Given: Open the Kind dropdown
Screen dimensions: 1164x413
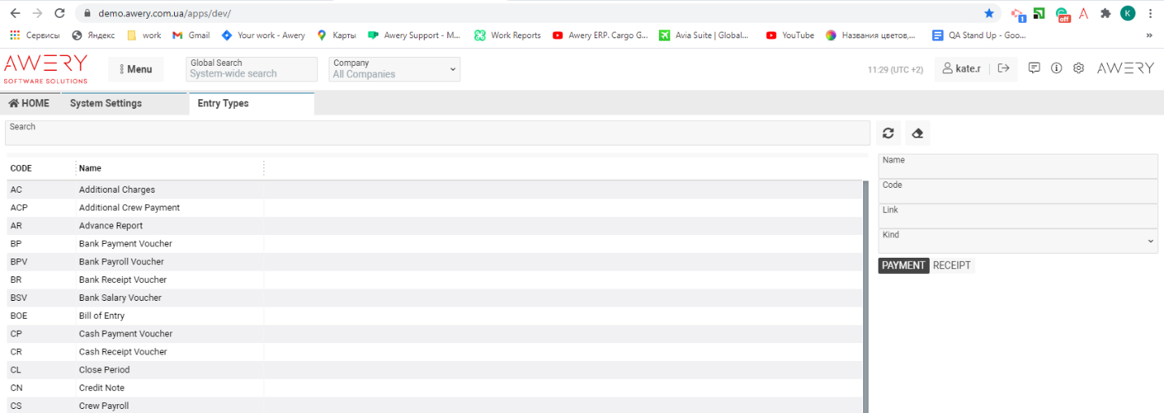Looking at the screenshot, I should pos(1018,241).
